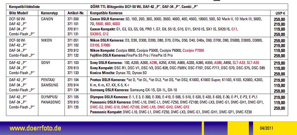Select the NIKON camera type cell

tap(46, 40)
